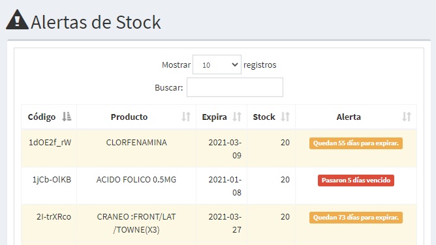Screen dimensions: 436x245
Task: Click the Expira column sort arrows
Action: [x=237, y=117]
